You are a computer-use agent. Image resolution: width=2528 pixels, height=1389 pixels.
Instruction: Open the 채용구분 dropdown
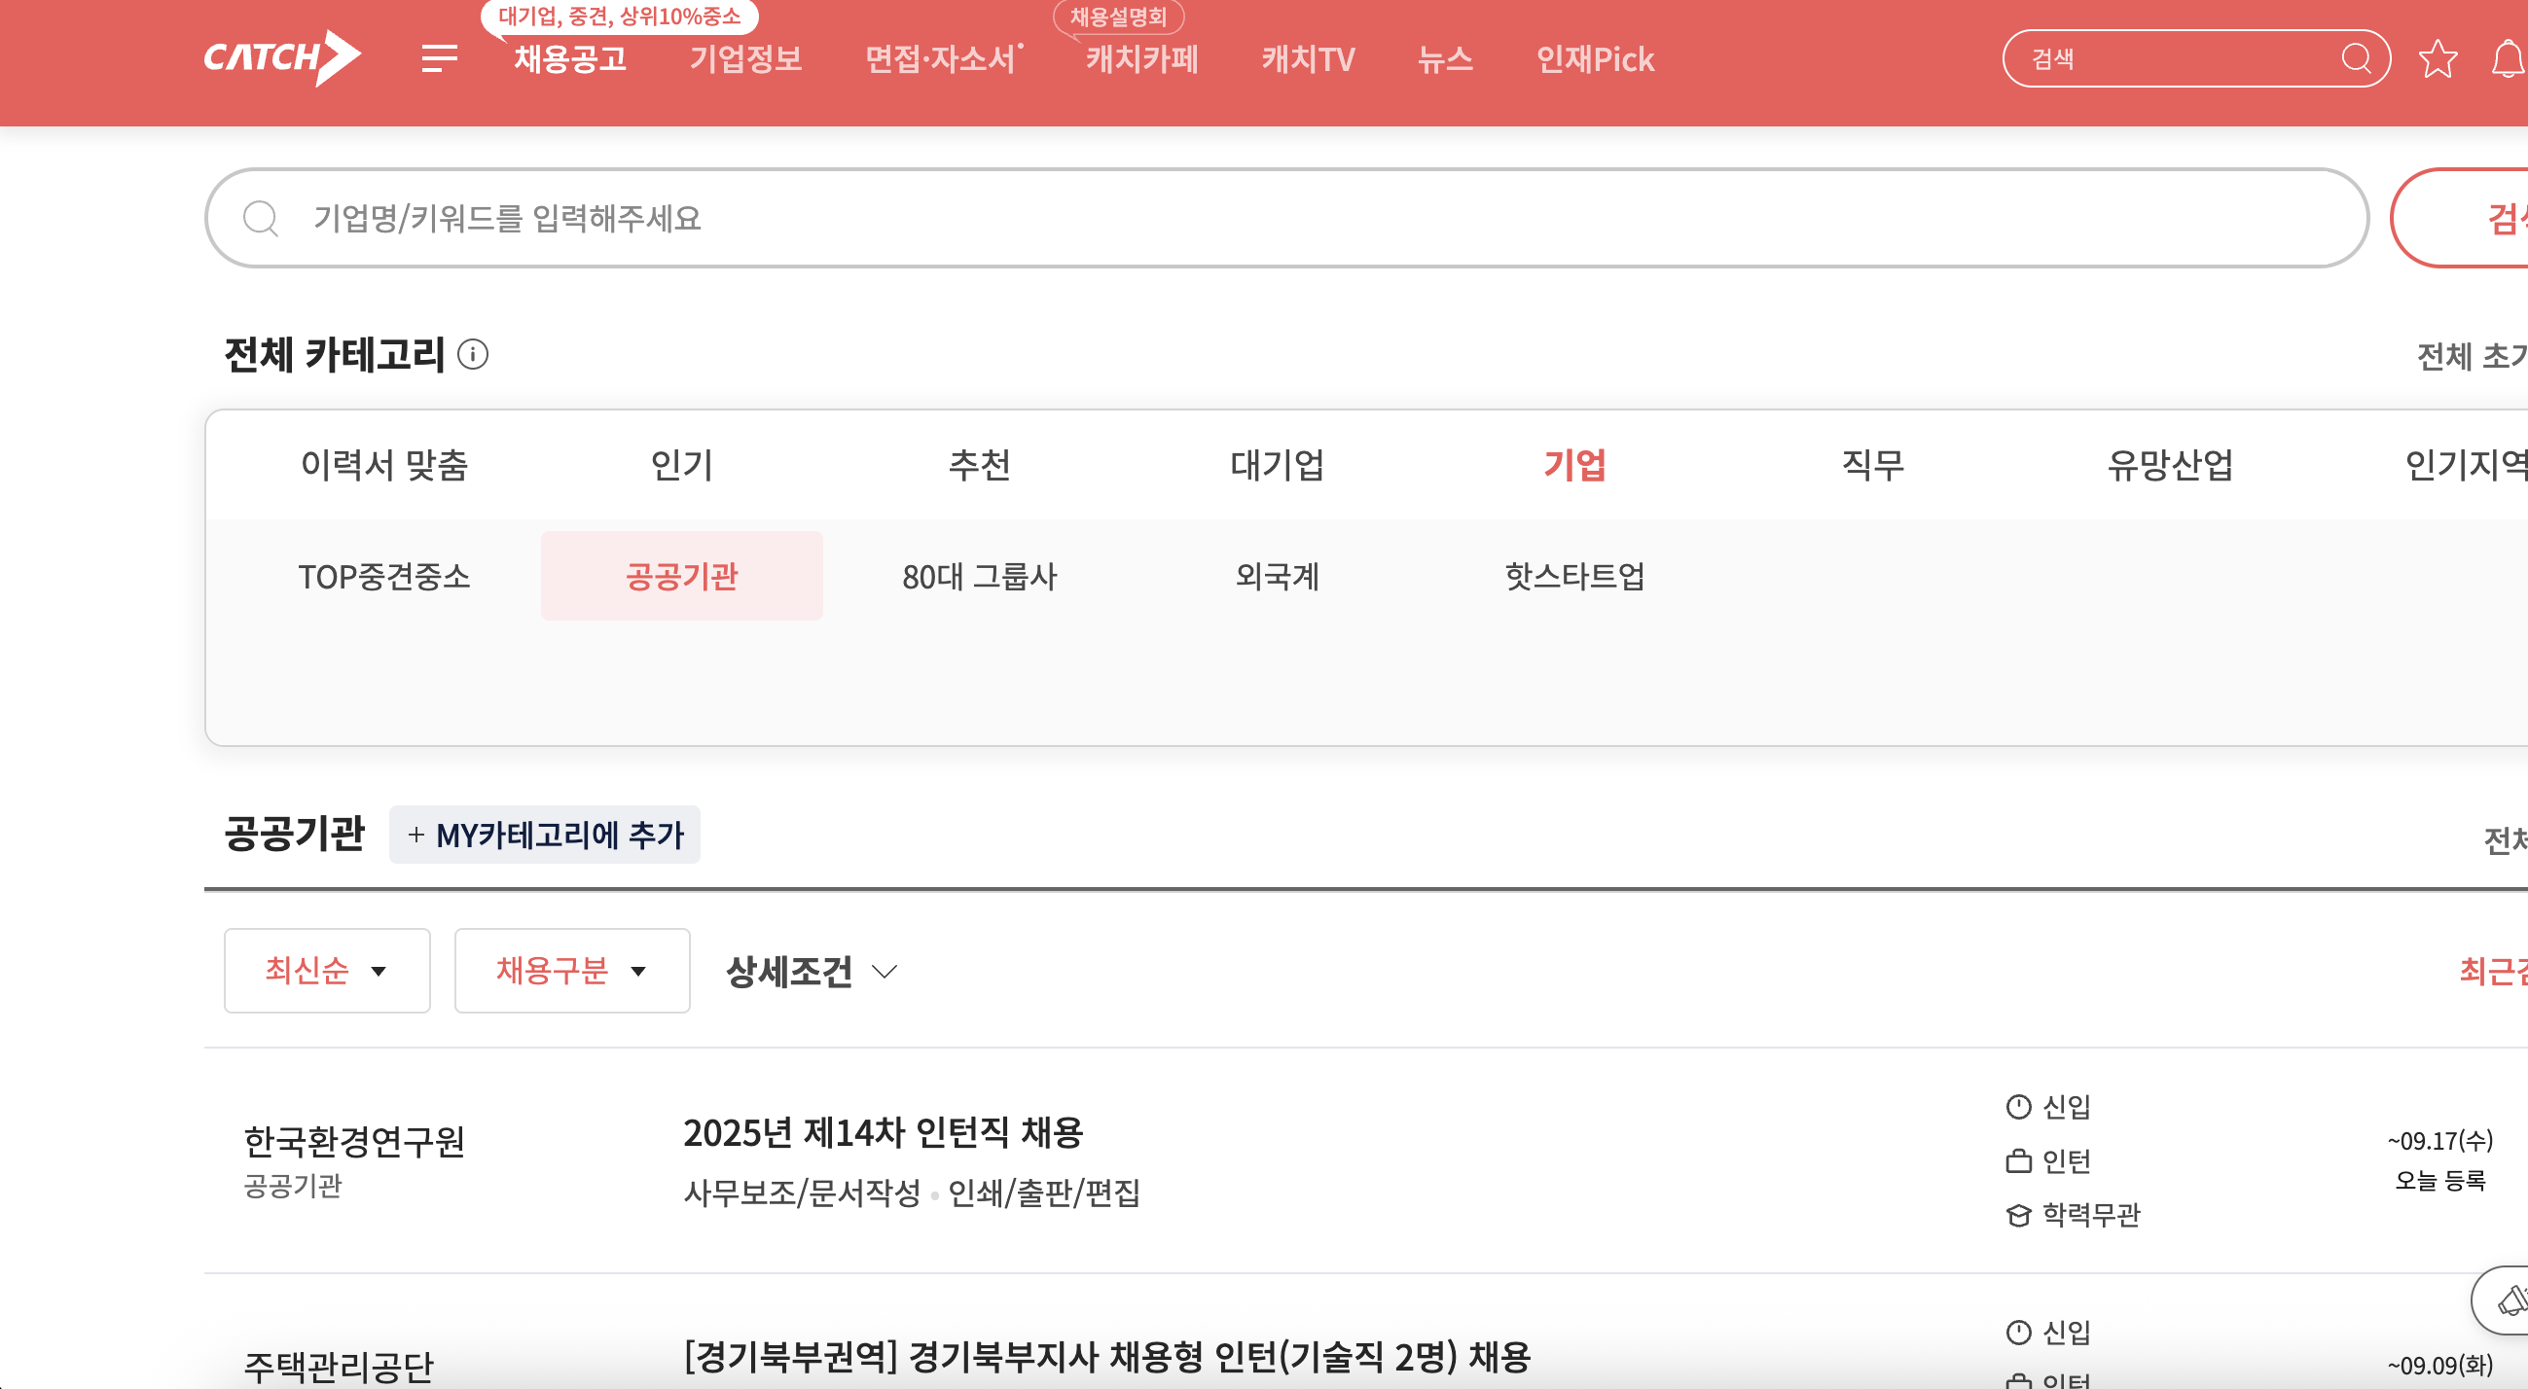pyautogui.click(x=571, y=970)
